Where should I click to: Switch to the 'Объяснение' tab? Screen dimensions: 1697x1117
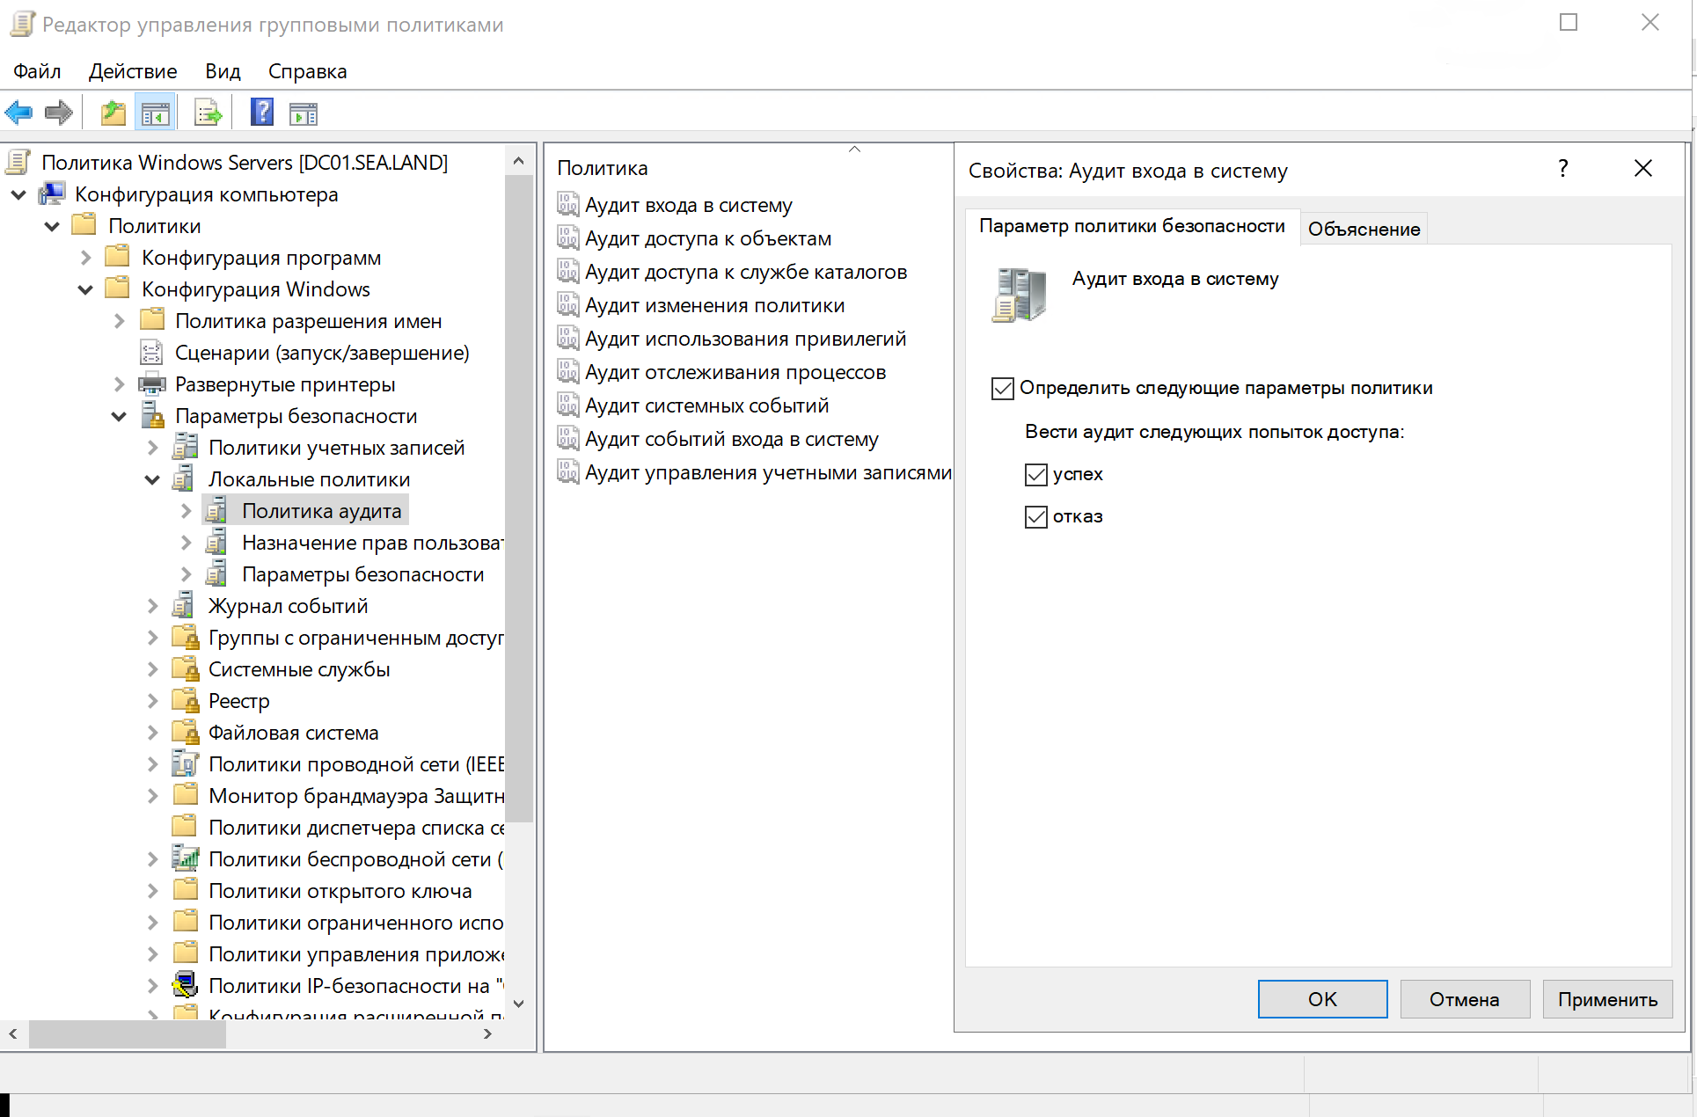(x=1364, y=228)
